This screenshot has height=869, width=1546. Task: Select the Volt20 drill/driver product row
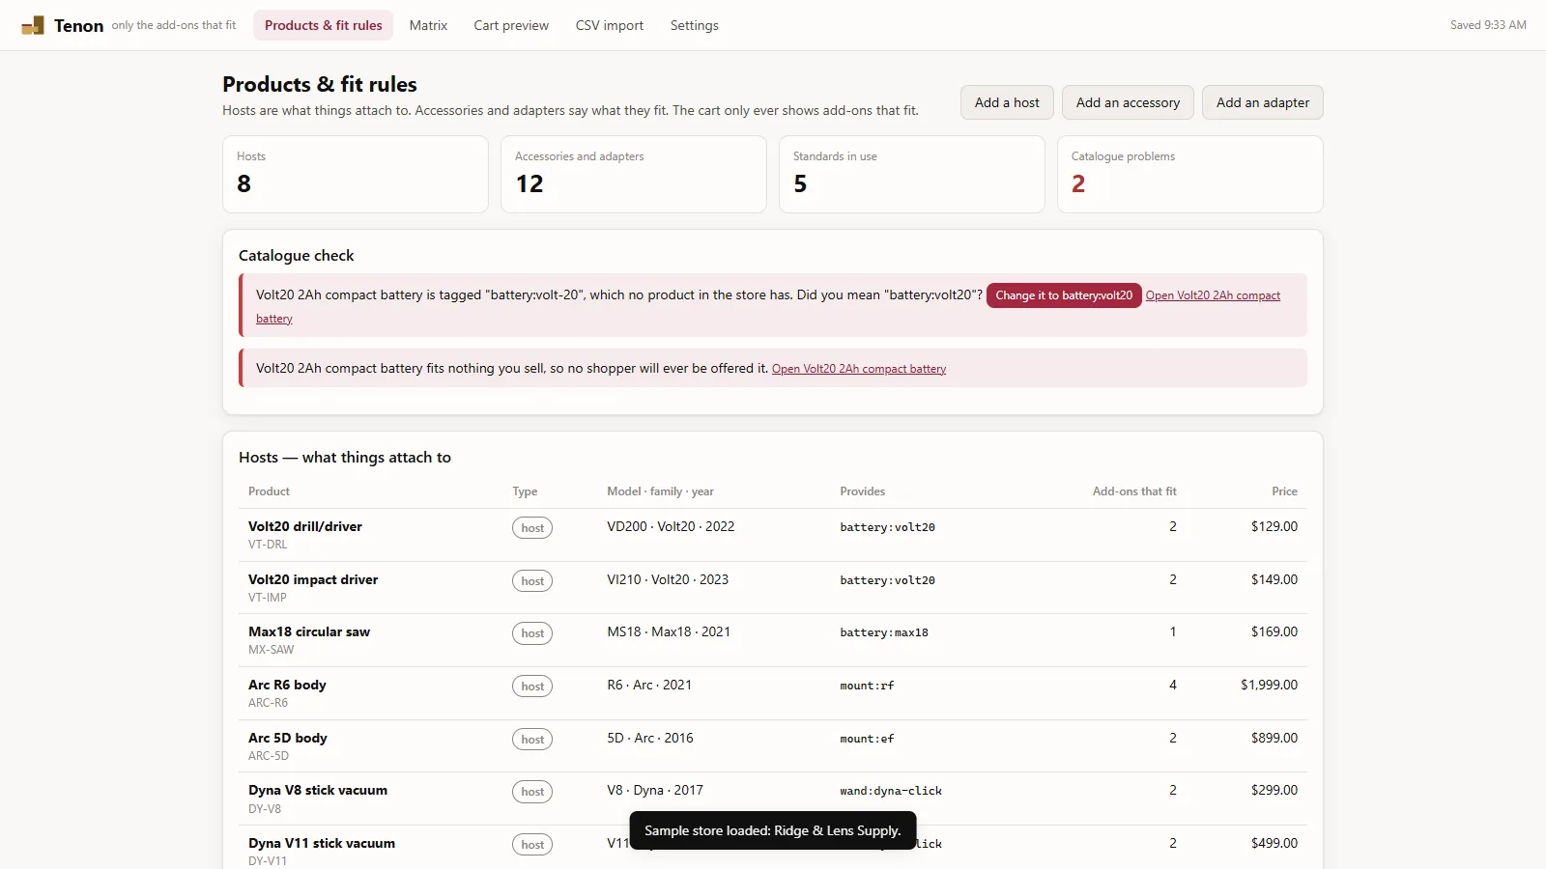[773, 535]
